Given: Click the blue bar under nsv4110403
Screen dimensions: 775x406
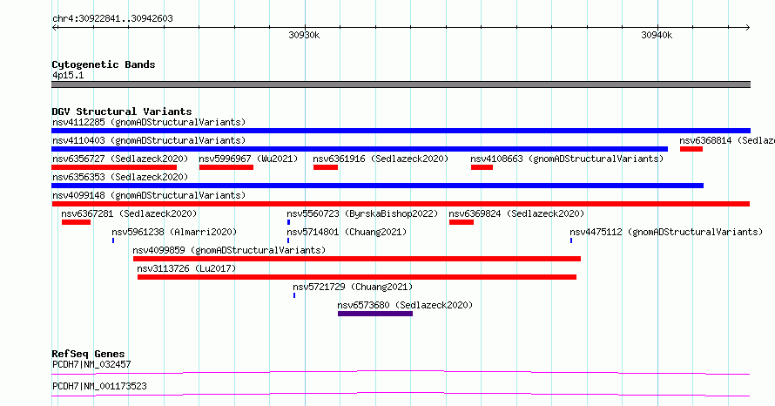Looking at the screenshot, I should (360, 149).
